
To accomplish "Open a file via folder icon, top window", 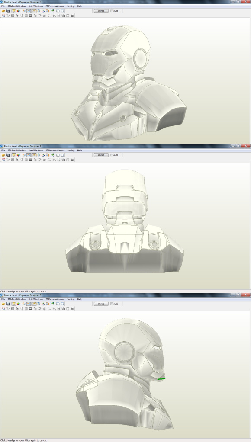I will (x=3, y=11).
